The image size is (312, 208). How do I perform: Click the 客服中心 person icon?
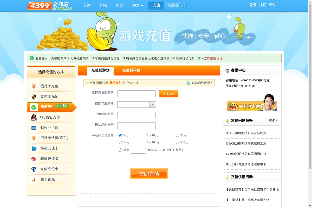227,70
